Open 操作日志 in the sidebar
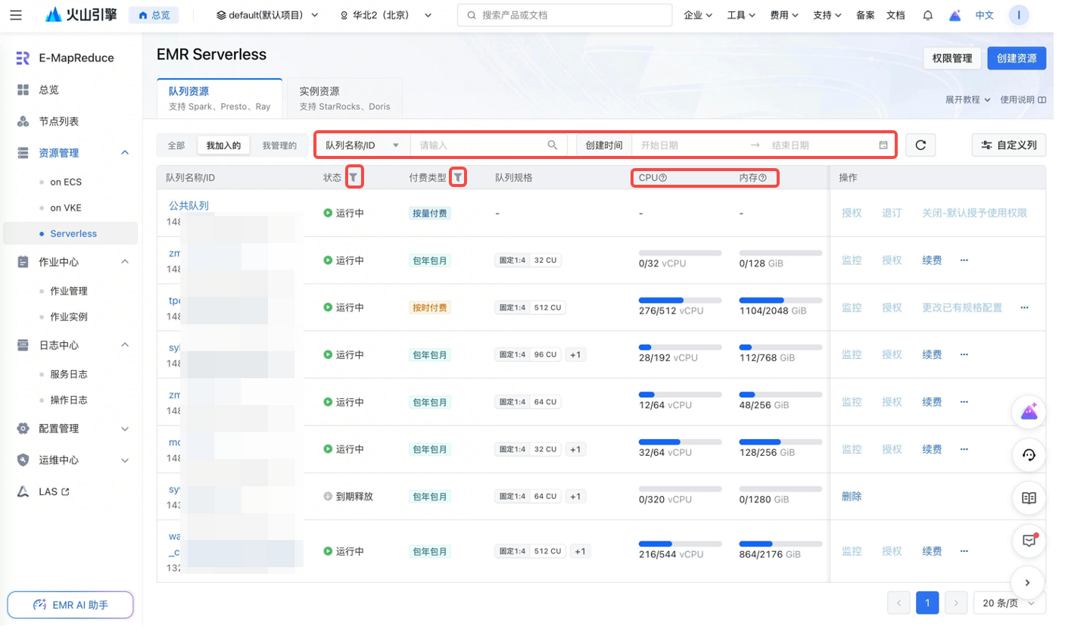This screenshot has height=633, width=1090. coord(70,400)
